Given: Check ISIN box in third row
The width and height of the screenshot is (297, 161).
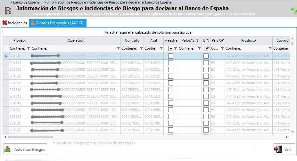Looking at the screenshot, I should click(x=206, y=69).
